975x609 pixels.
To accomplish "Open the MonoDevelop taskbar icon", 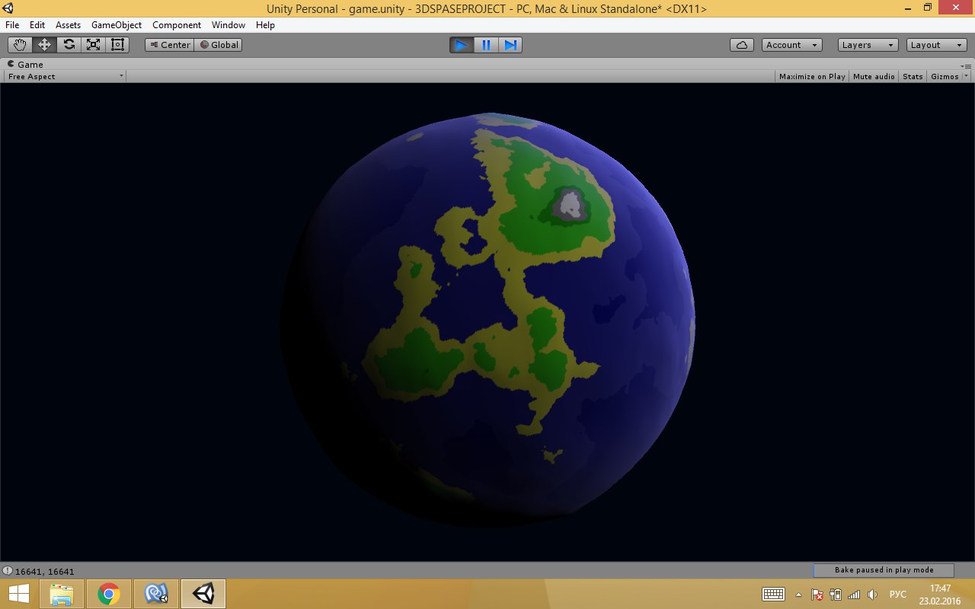I will (x=156, y=594).
